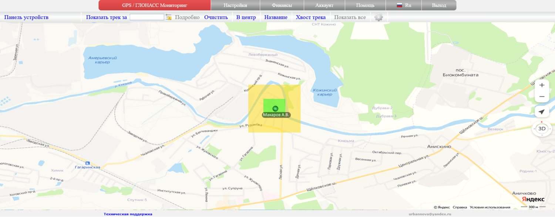Open Панель устройств link
This screenshot has height=217, width=555.
tap(26, 17)
